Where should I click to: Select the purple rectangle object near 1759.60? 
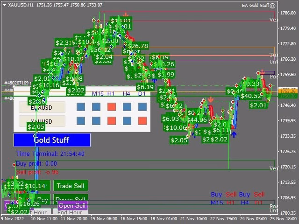[x=268, y=73]
